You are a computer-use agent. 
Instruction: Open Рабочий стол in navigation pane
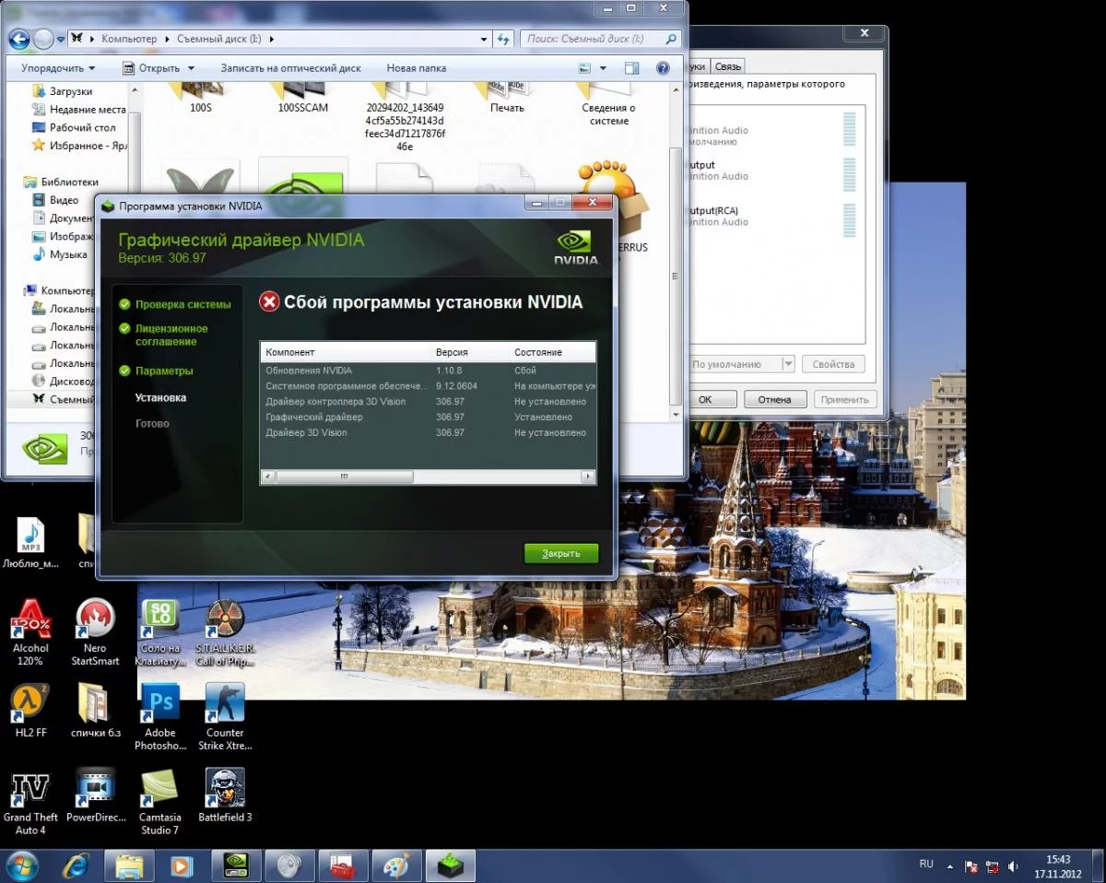[74, 128]
